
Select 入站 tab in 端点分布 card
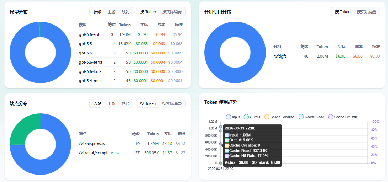[98, 103]
